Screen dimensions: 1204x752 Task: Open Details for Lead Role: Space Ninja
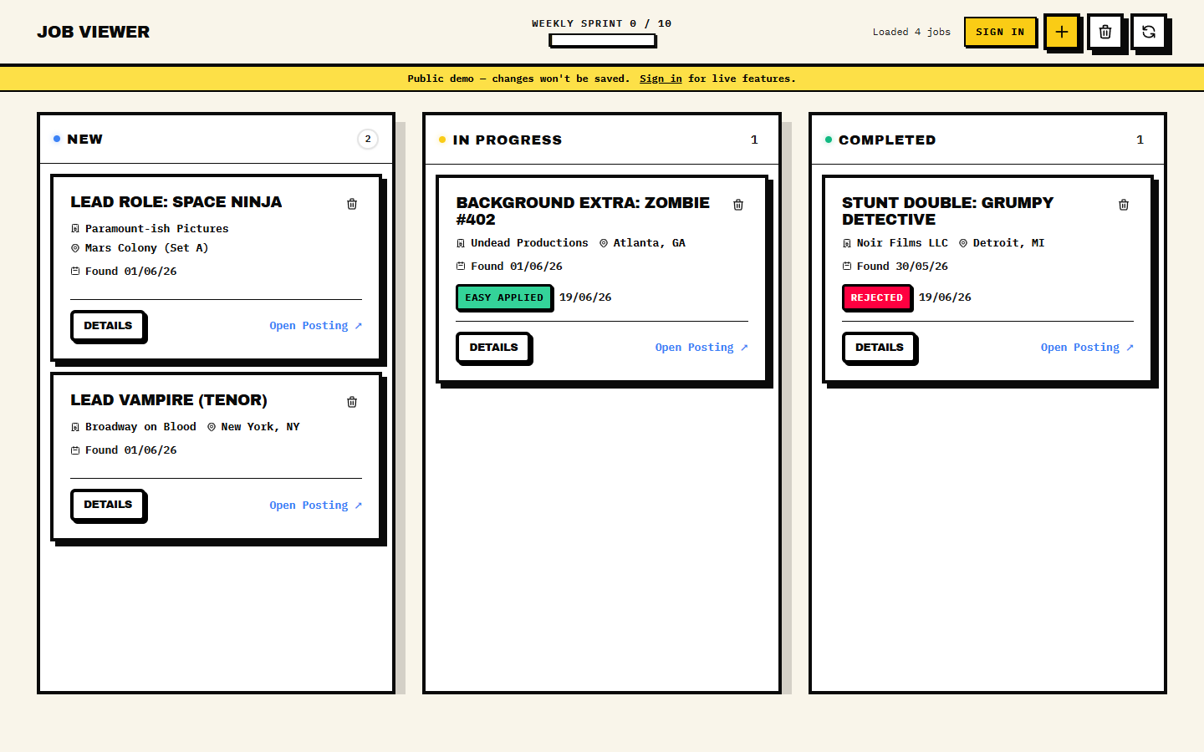pyautogui.click(x=108, y=326)
